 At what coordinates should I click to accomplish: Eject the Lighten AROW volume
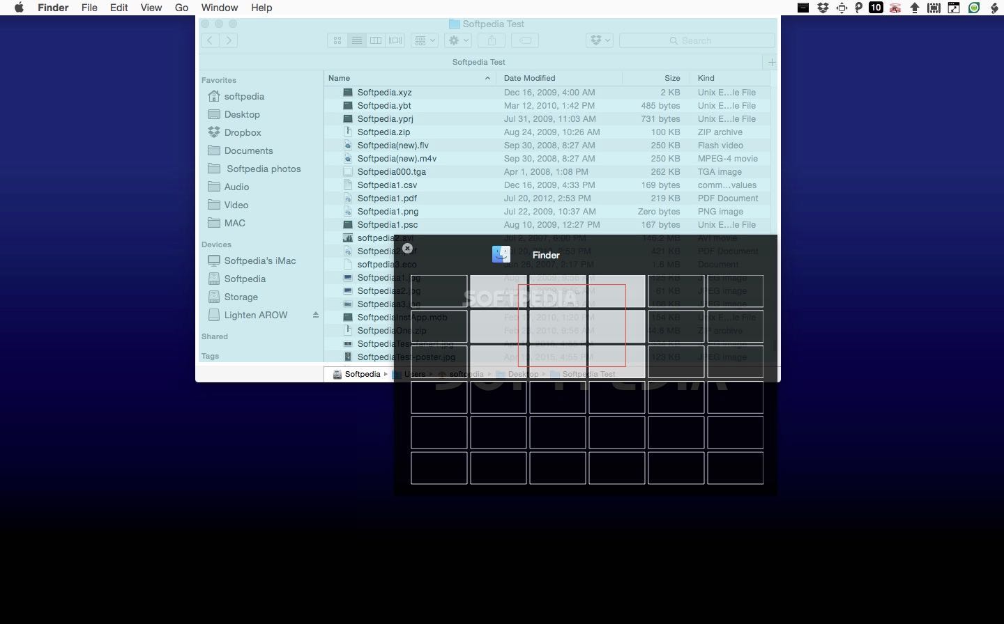316,315
